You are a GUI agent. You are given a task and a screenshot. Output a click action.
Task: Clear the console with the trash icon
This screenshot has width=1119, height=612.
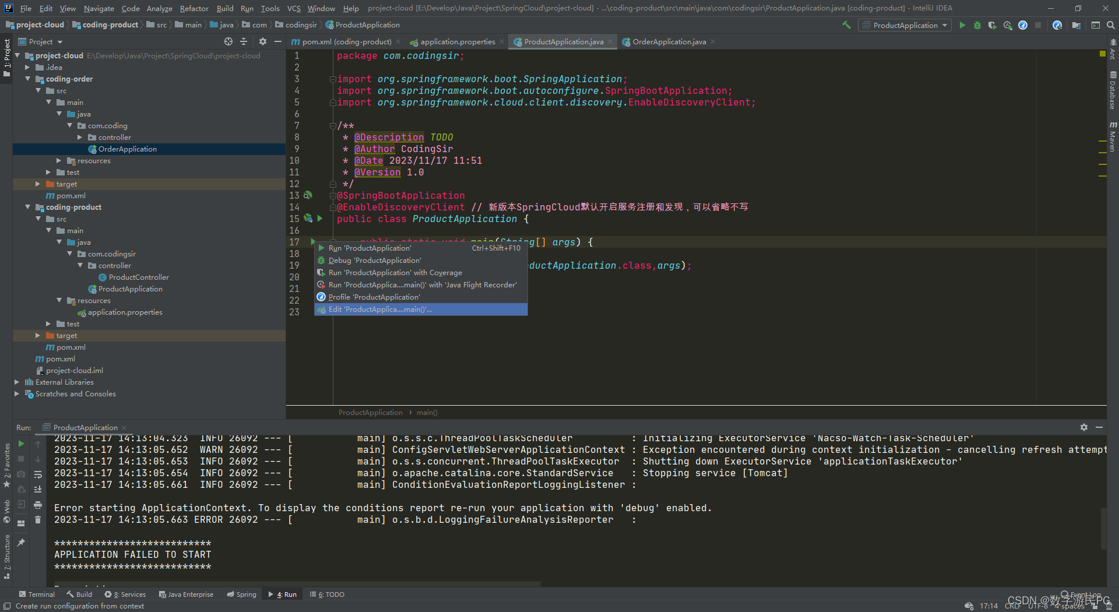[x=38, y=520]
